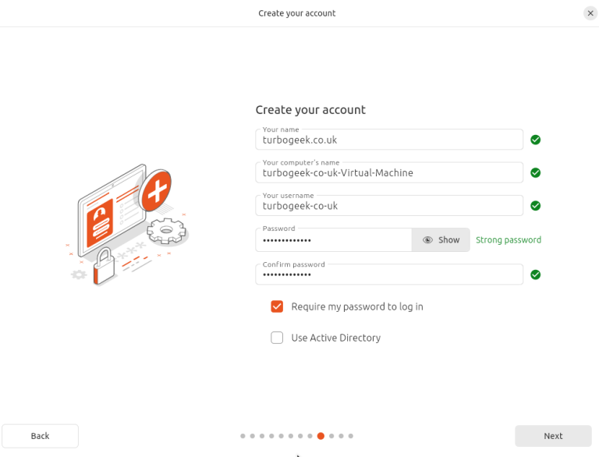Screen dimensions: 599x457
Task: Click the highlighted orange progress dot
Action: click(321, 436)
